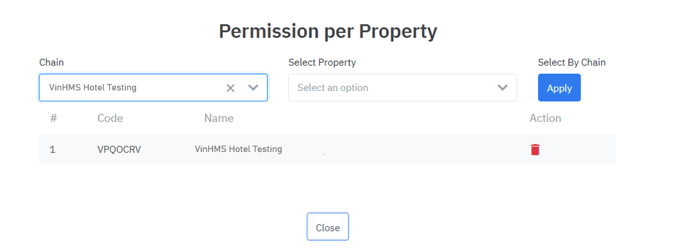Screen dimensions: 689x251
Task: Click the 'Permission per Property' heading
Action: click(327, 31)
